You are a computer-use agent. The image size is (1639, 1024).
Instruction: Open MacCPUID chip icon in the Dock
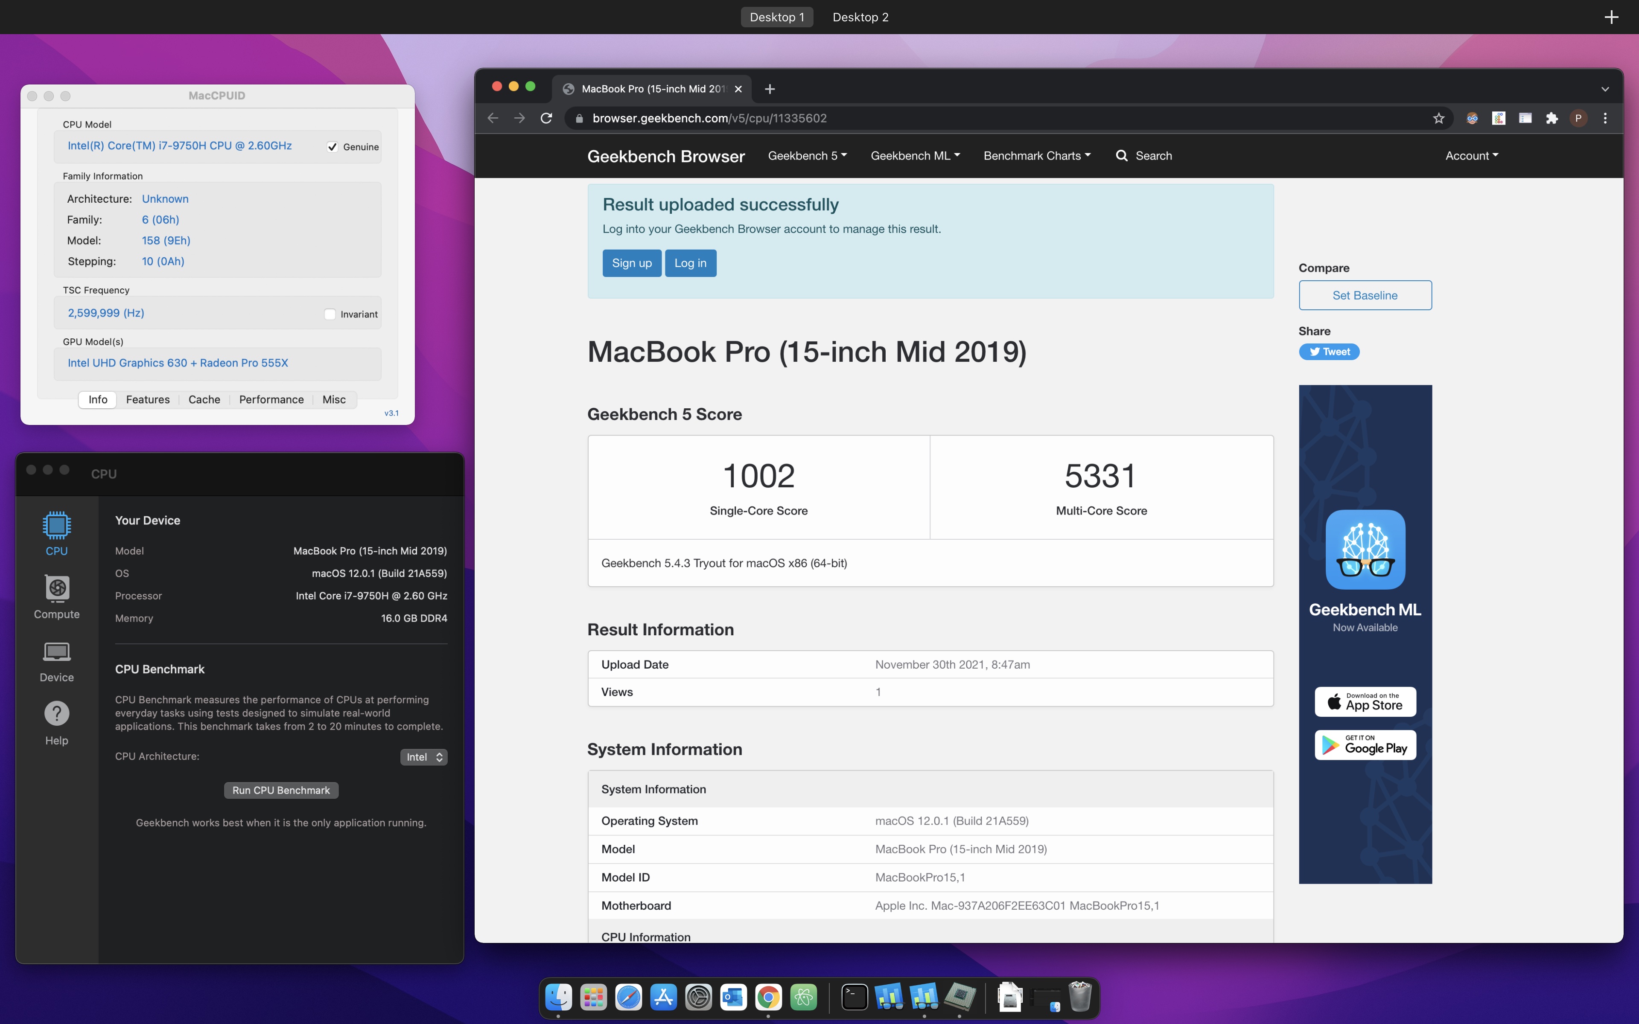click(x=959, y=997)
